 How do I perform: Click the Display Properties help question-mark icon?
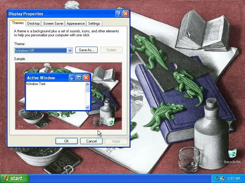point(119,14)
